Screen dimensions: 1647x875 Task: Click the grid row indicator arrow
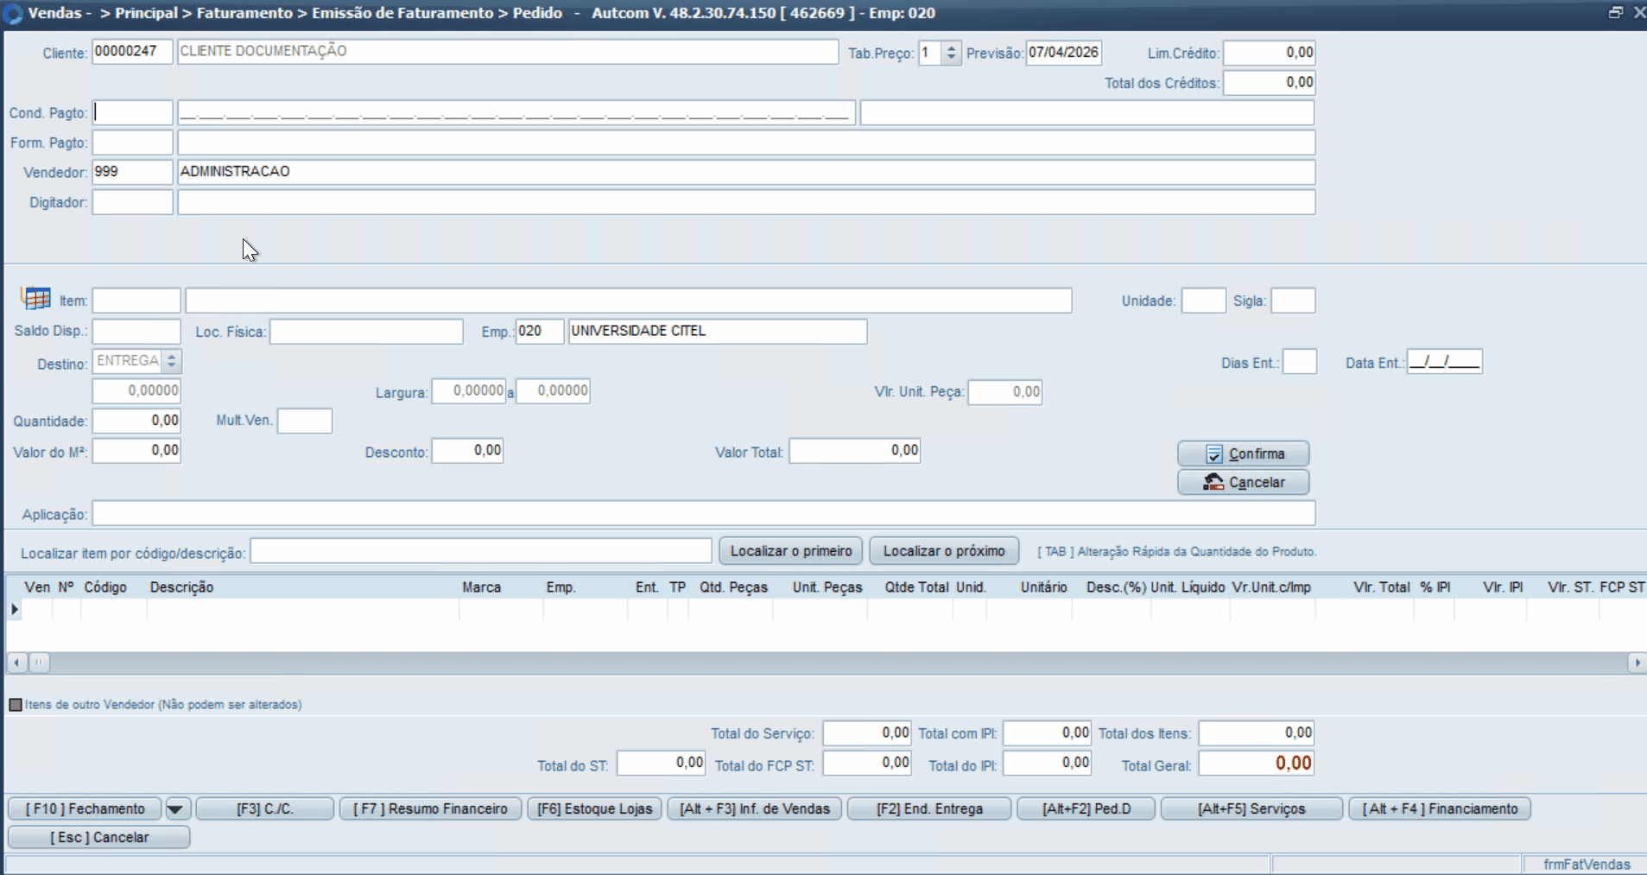(x=15, y=609)
